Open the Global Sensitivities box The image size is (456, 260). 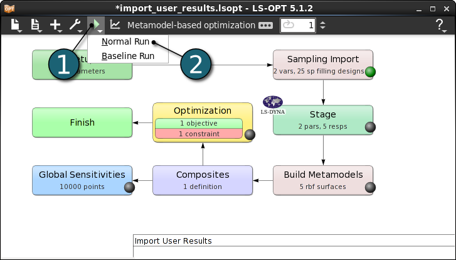pos(82,180)
